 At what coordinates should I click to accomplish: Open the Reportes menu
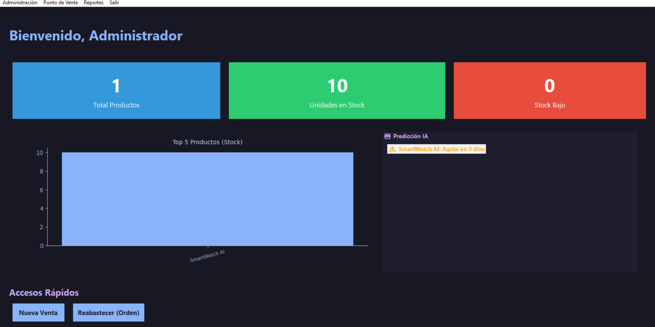pos(93,3)
